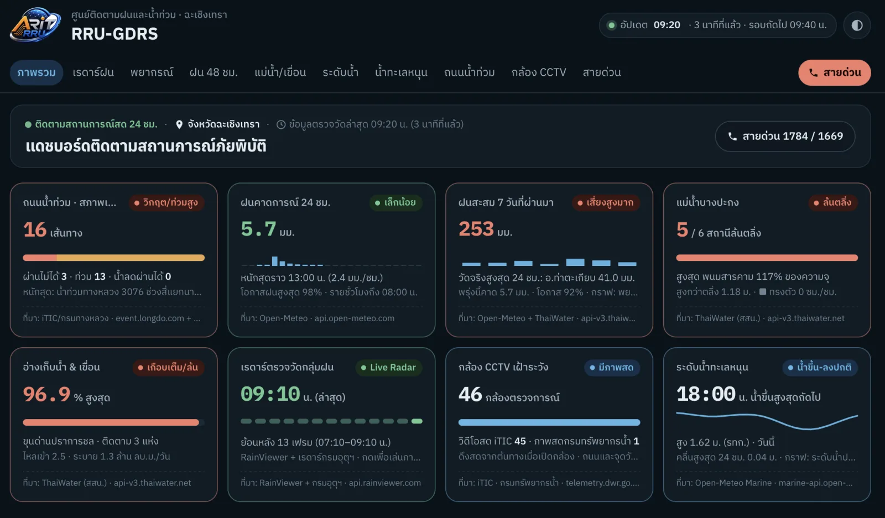Click the 5.7 มม. forecast value
This screenshot has width=885, height=518.
268,229
